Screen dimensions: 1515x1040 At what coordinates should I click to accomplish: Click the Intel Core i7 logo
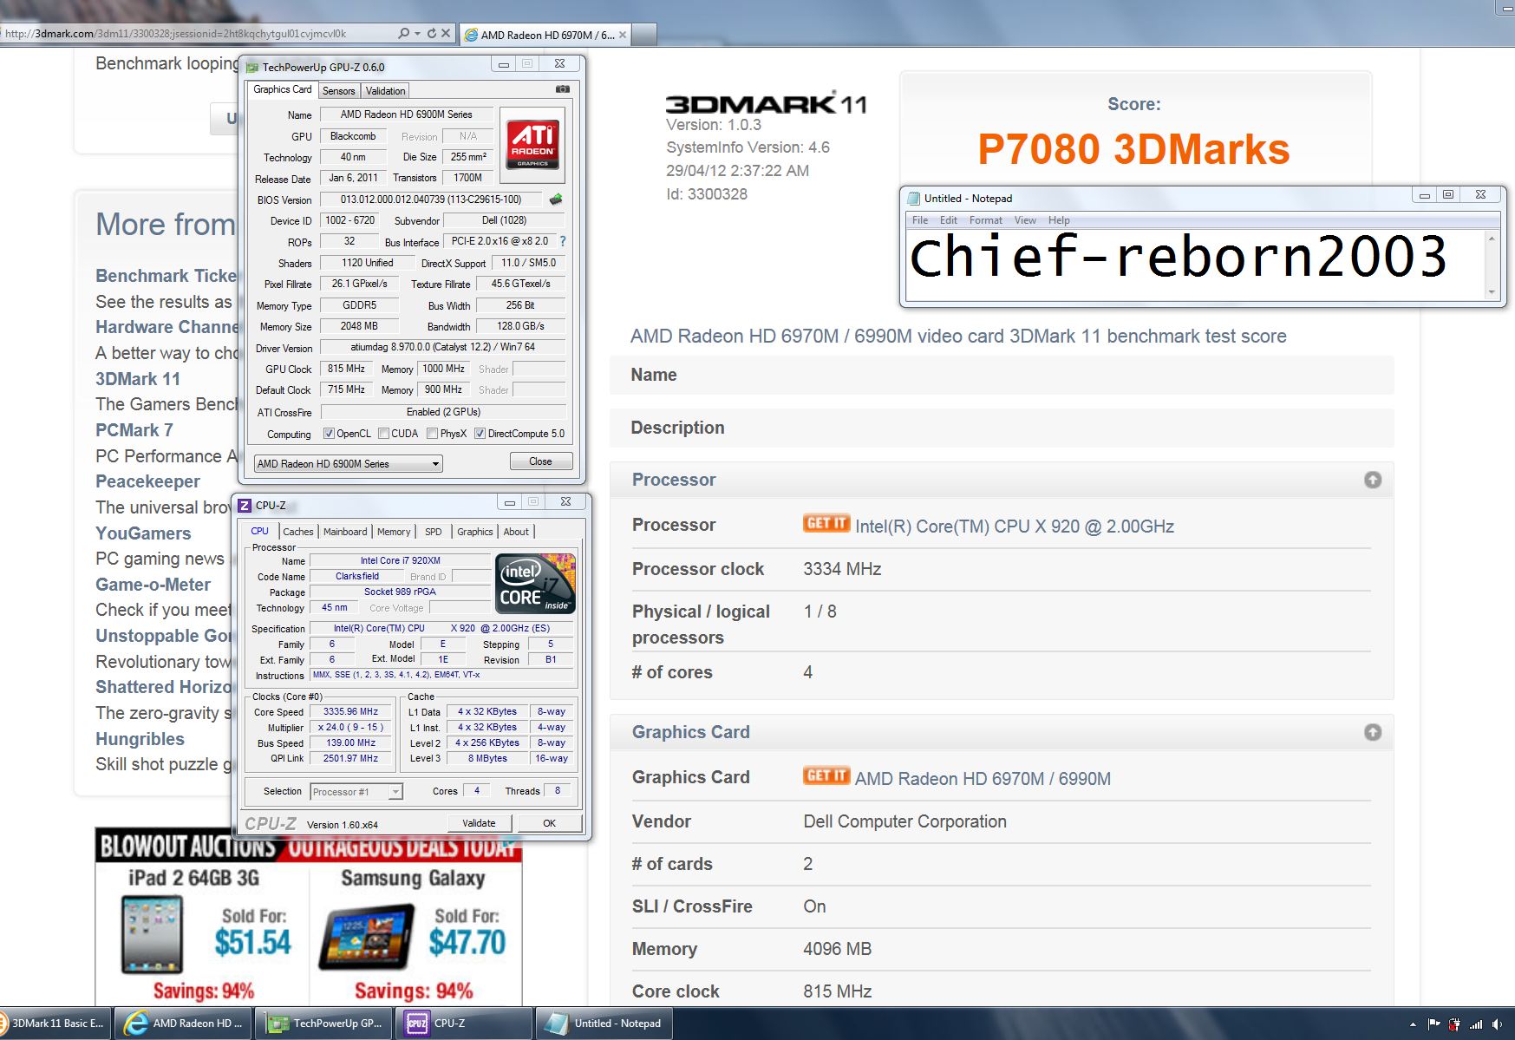535,584
